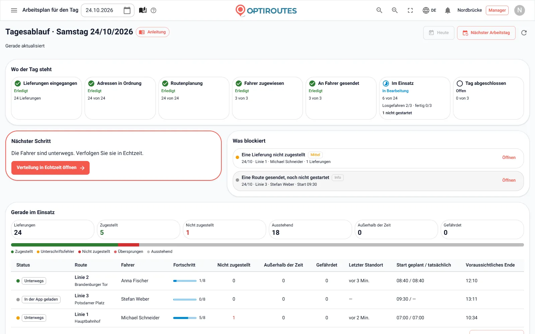535x334 pixels.
Task: Open the Anleitung guide button
Action: 152,32
